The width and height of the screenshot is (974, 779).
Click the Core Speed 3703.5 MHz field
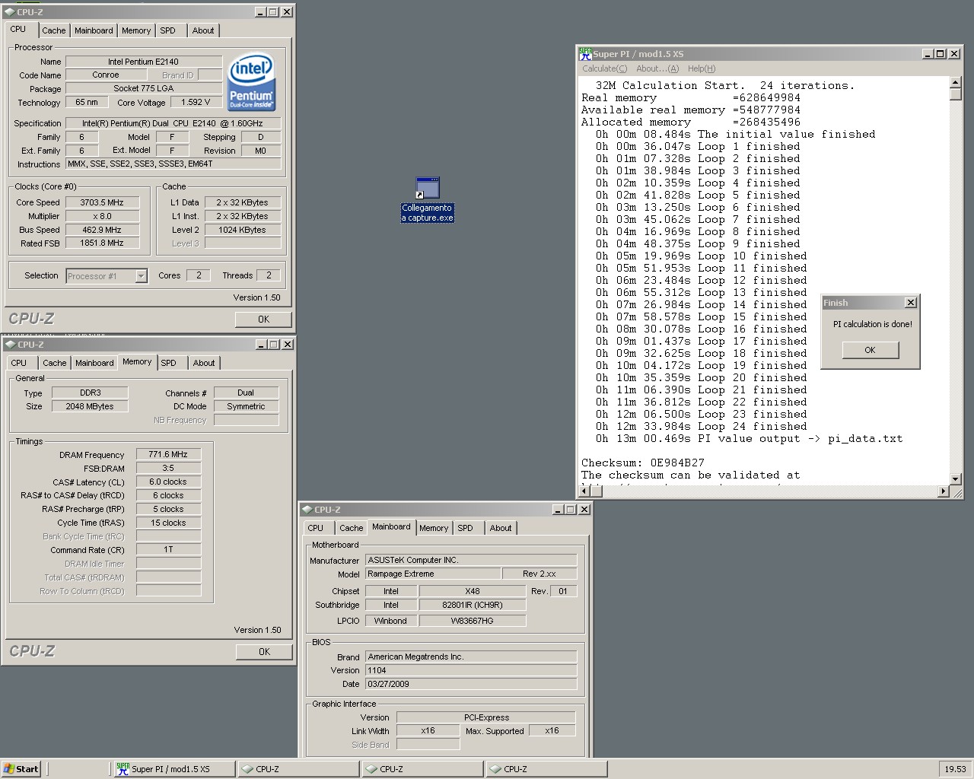click(x=102, y=202)
